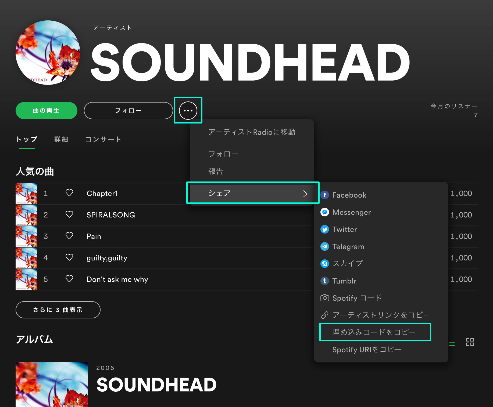Switch albums to grid view icon

(470, 342)
